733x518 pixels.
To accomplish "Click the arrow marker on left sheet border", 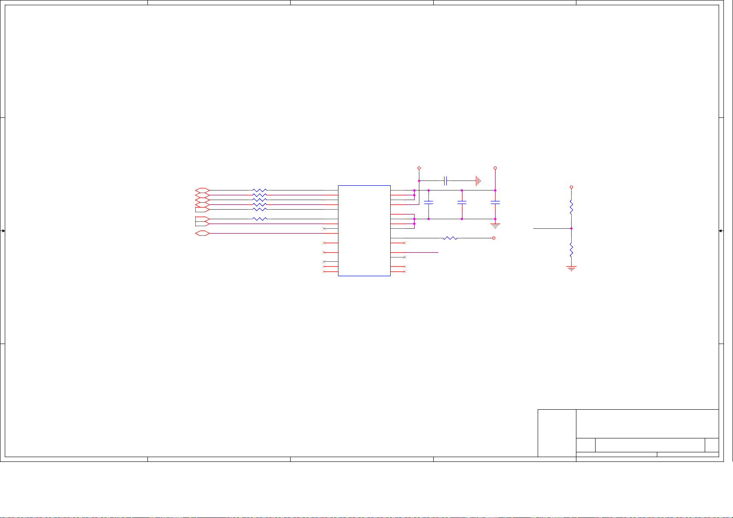I will [3, 231].
